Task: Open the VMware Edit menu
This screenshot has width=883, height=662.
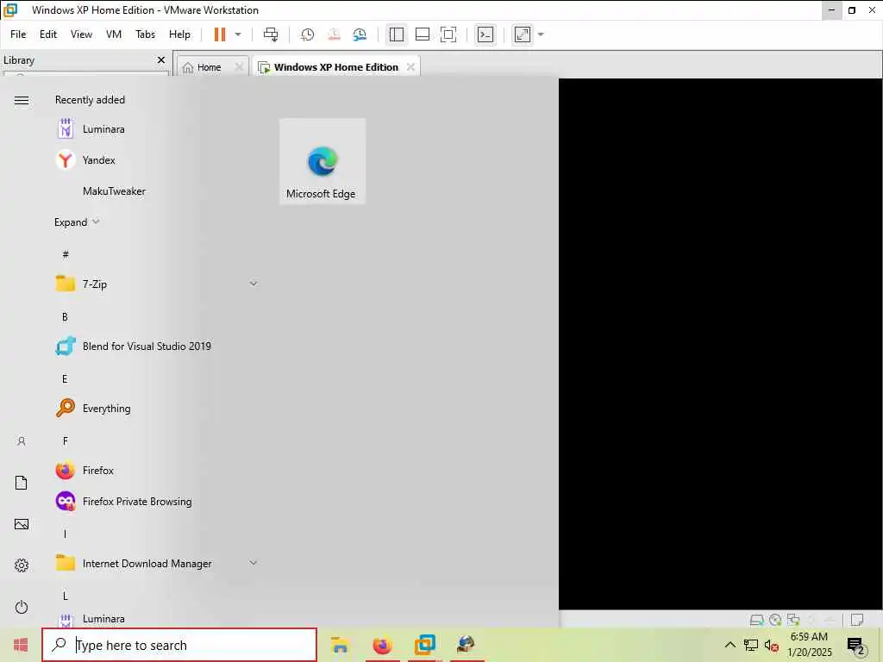Action: pos(48,34)
